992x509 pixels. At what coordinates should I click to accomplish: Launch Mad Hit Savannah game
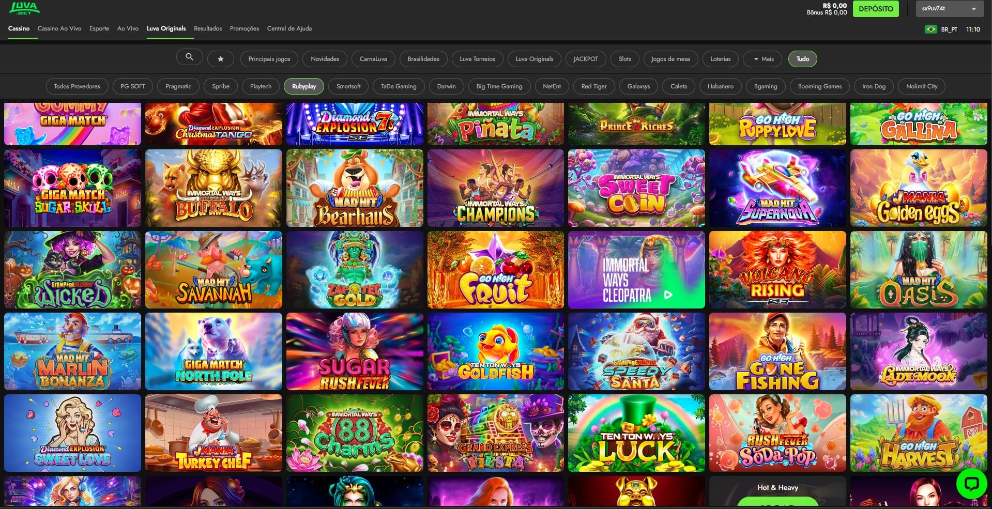213,270
